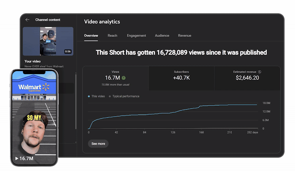This screenshot has width=295, height=171.
Task: Click the +40.7K subscribers value
Action: pos(181,78)
